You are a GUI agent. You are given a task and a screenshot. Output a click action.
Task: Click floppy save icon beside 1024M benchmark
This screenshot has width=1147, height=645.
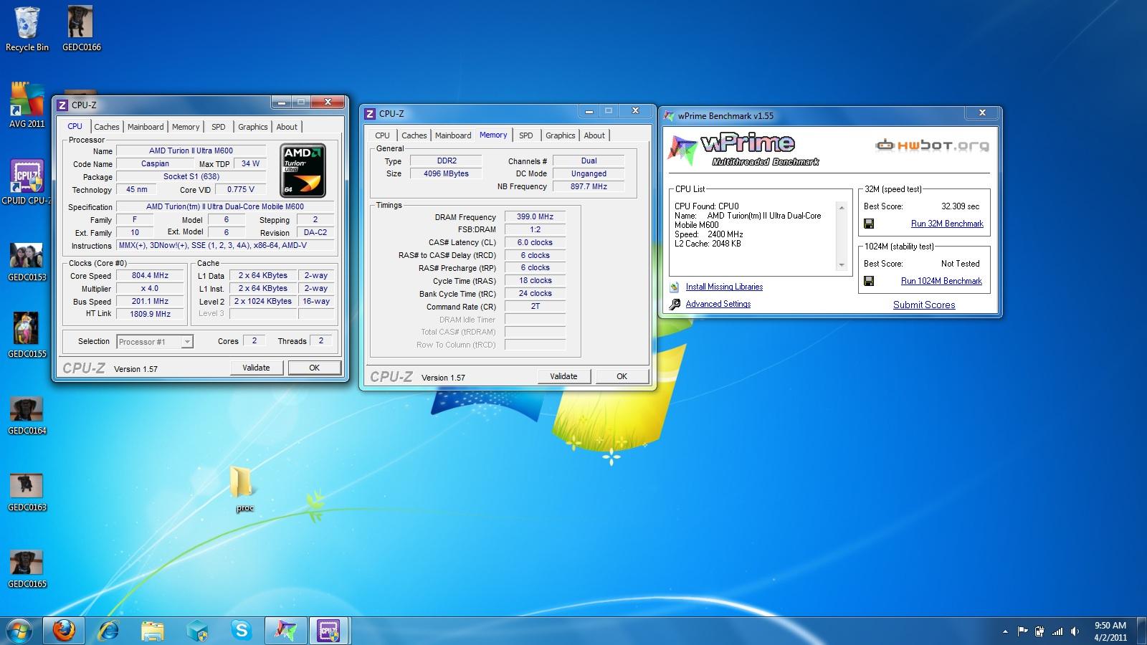tap(869, 281)
